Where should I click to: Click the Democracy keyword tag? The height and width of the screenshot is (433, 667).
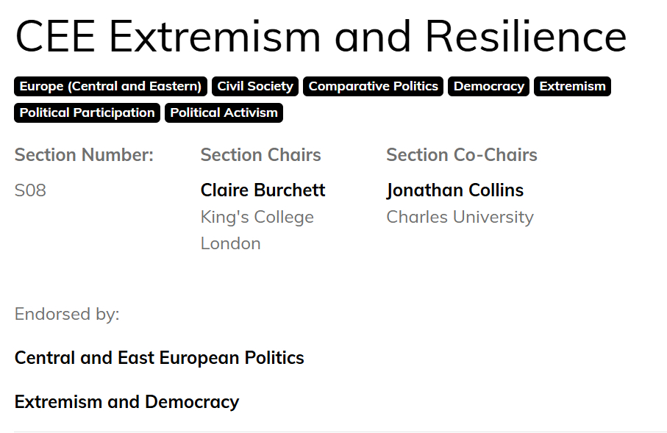(488, 87)
